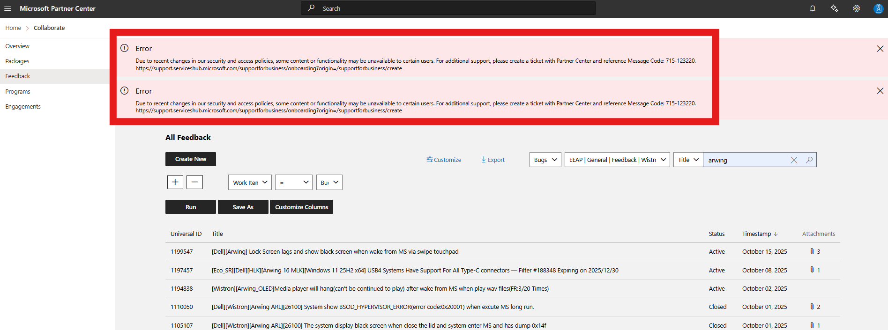Open the display black screen feedback

click(379, 325)
